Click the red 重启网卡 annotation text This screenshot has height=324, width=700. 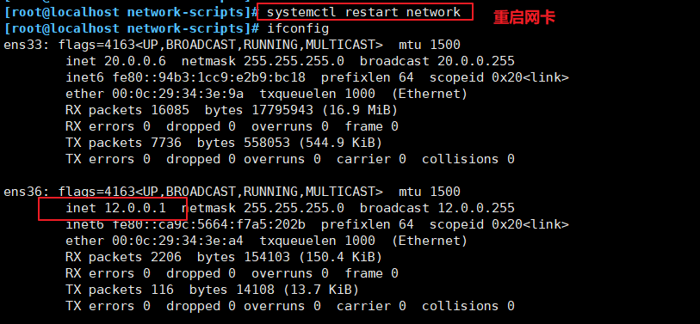coord(524,17)
